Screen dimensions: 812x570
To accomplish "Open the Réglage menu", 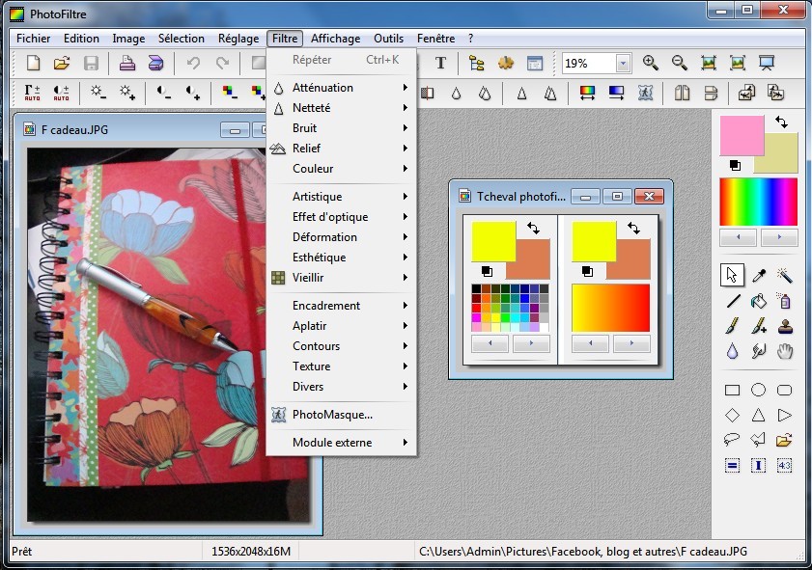I will tap(238, 39).
